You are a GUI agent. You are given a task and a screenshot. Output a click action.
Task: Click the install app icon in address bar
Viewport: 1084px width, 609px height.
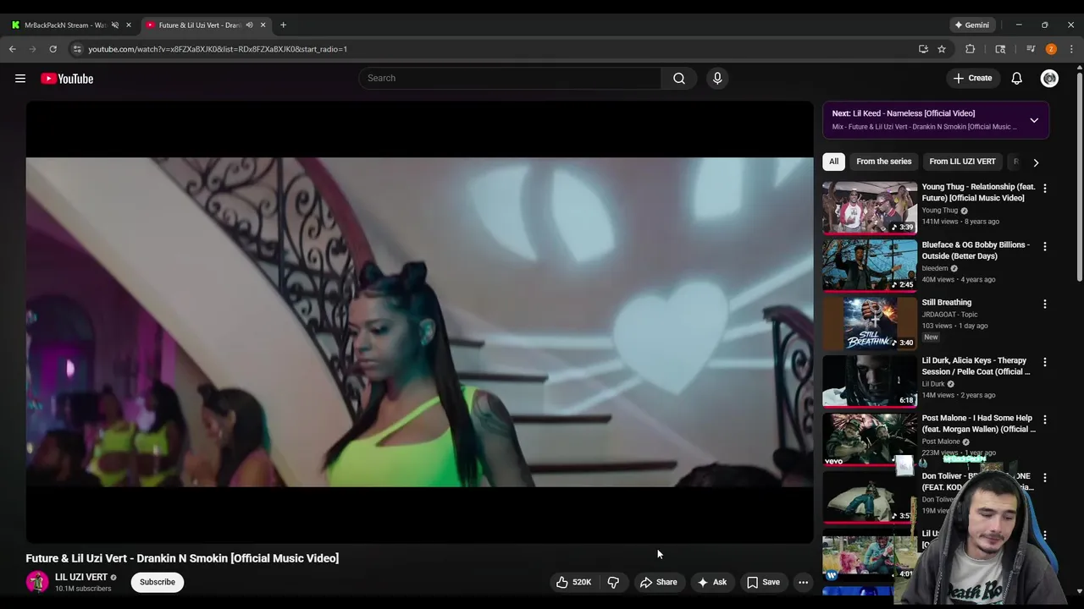point(923,49)
